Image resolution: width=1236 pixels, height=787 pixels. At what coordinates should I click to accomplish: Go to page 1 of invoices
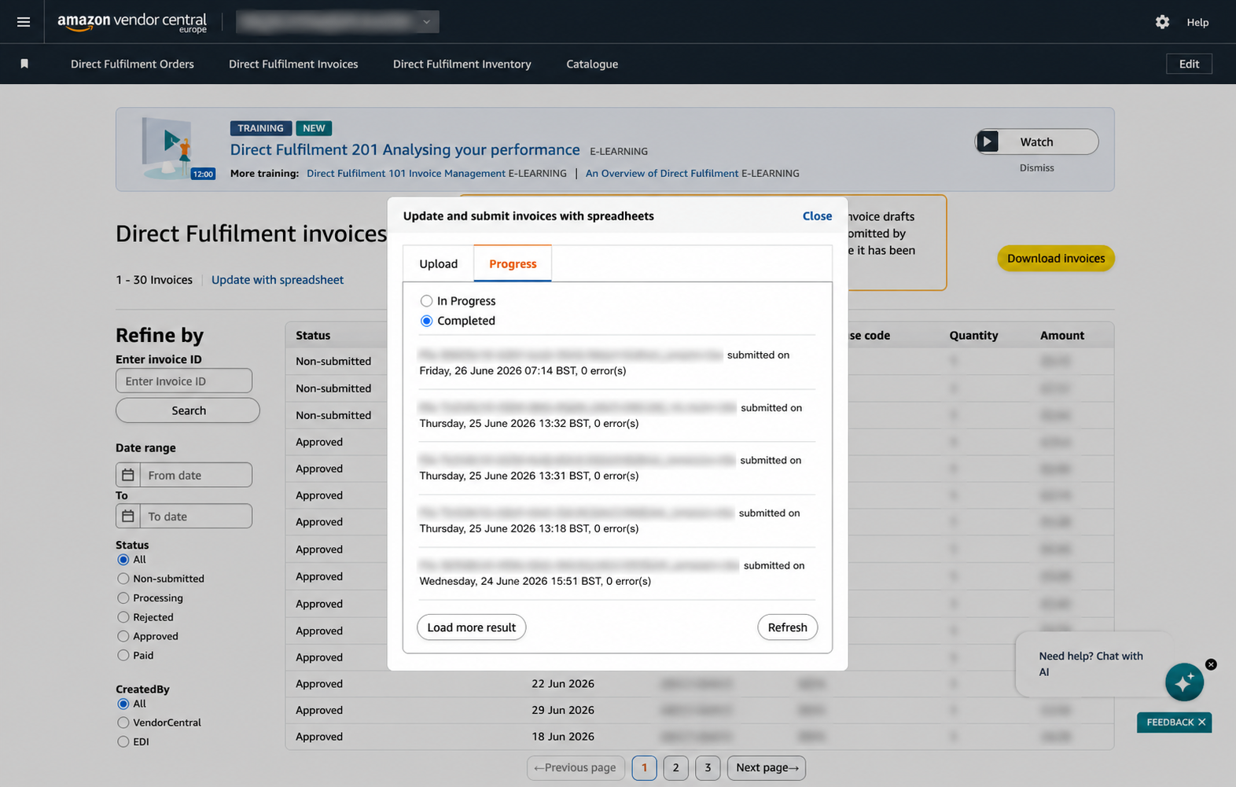point(644,767)
